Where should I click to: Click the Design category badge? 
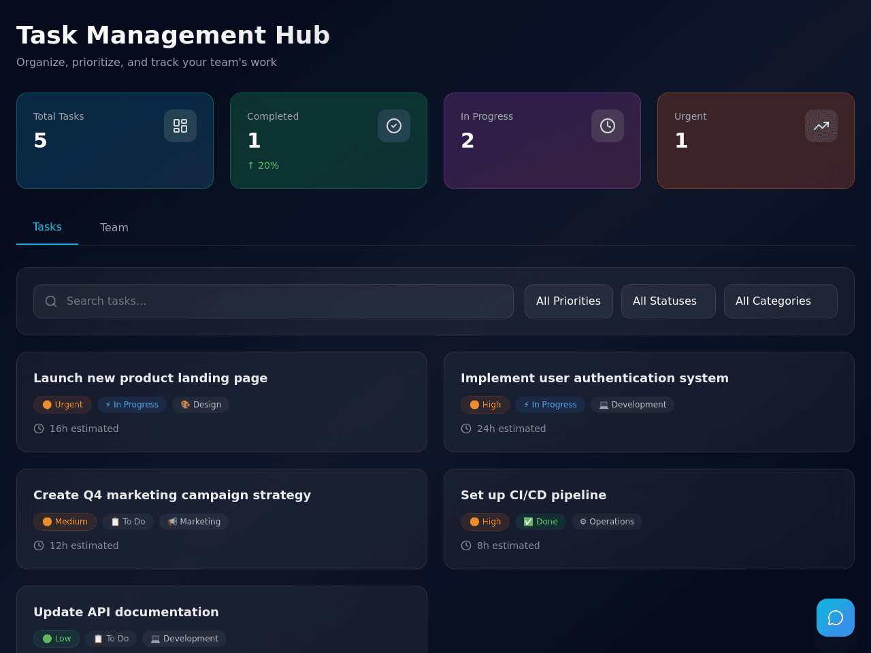(x=201, y=405)
